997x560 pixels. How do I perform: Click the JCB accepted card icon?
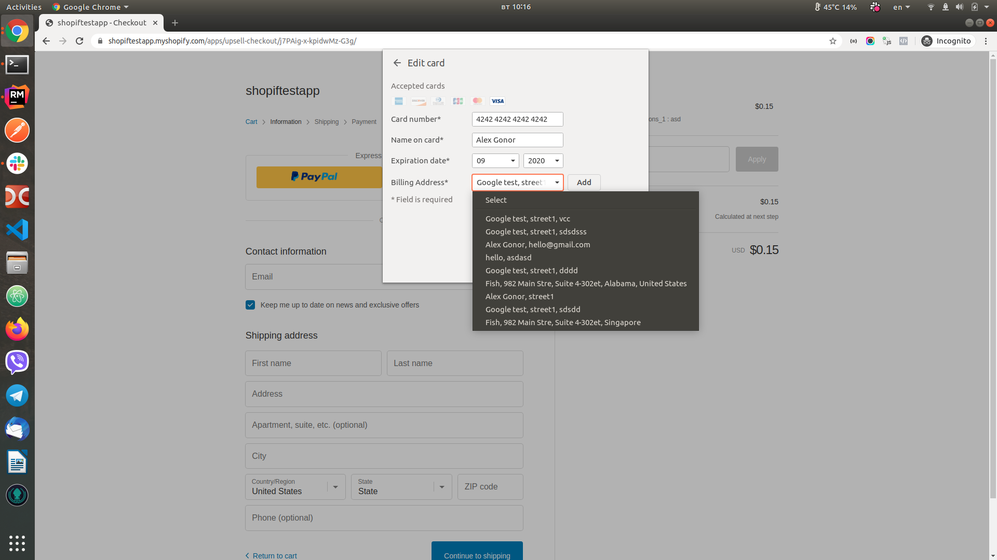(x=457, y=101)
